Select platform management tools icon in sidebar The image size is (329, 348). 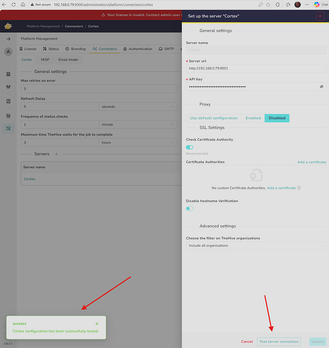click(x=8, y=128)
